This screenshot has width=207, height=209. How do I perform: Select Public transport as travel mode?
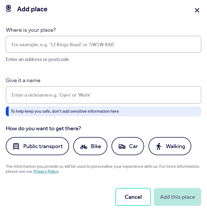pos(37,146)
